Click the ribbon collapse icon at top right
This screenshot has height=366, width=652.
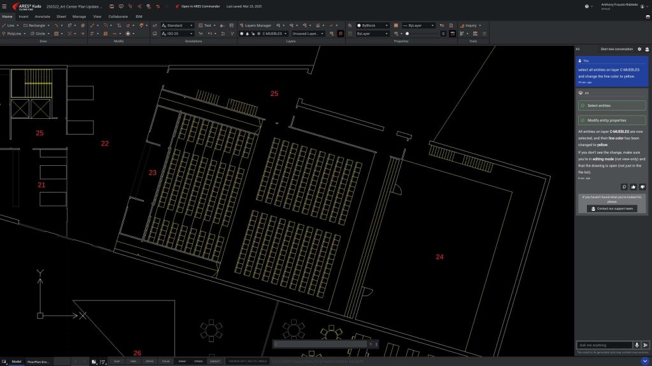[x=648, y=17]
